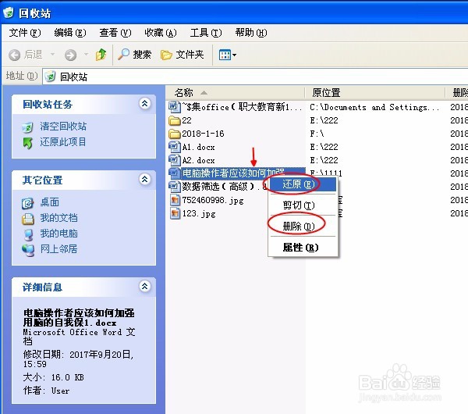Open the Forward button history dropdown arrow
The width and height of the screenshot is (468, 414).
(x=86, y=55)
